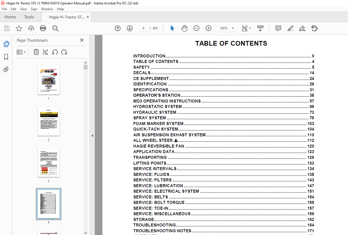Select the Highlight text pen tool
348x235 pixels.
(x=290, y=28)
